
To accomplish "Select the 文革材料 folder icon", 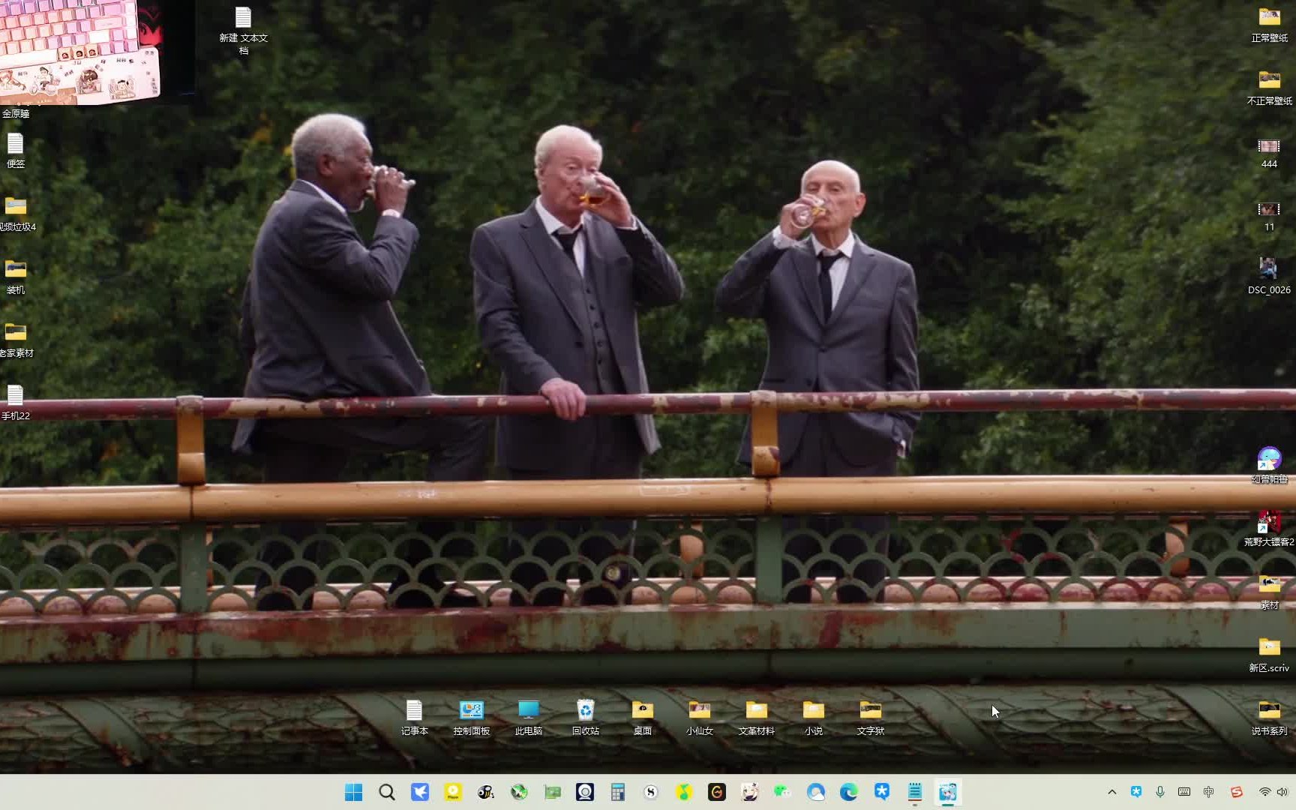I will click(756, 717).
